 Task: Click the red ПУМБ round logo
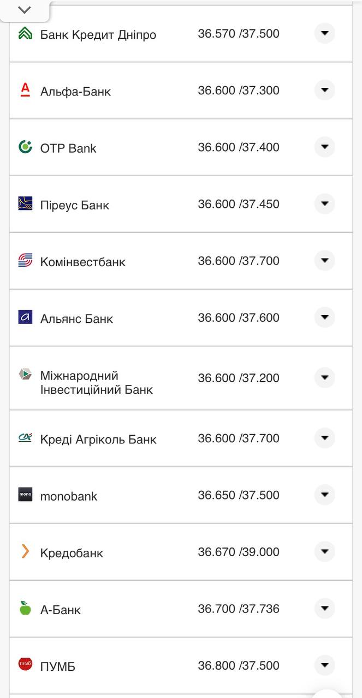pyautogui.click(x=25, y=665)
